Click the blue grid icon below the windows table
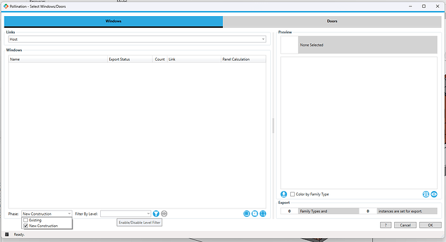Viewport: 446px width, 242px height. (x=263, y=214)
